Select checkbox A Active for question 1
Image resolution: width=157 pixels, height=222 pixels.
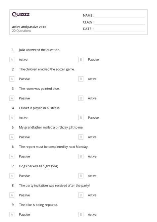click(12, 60)
